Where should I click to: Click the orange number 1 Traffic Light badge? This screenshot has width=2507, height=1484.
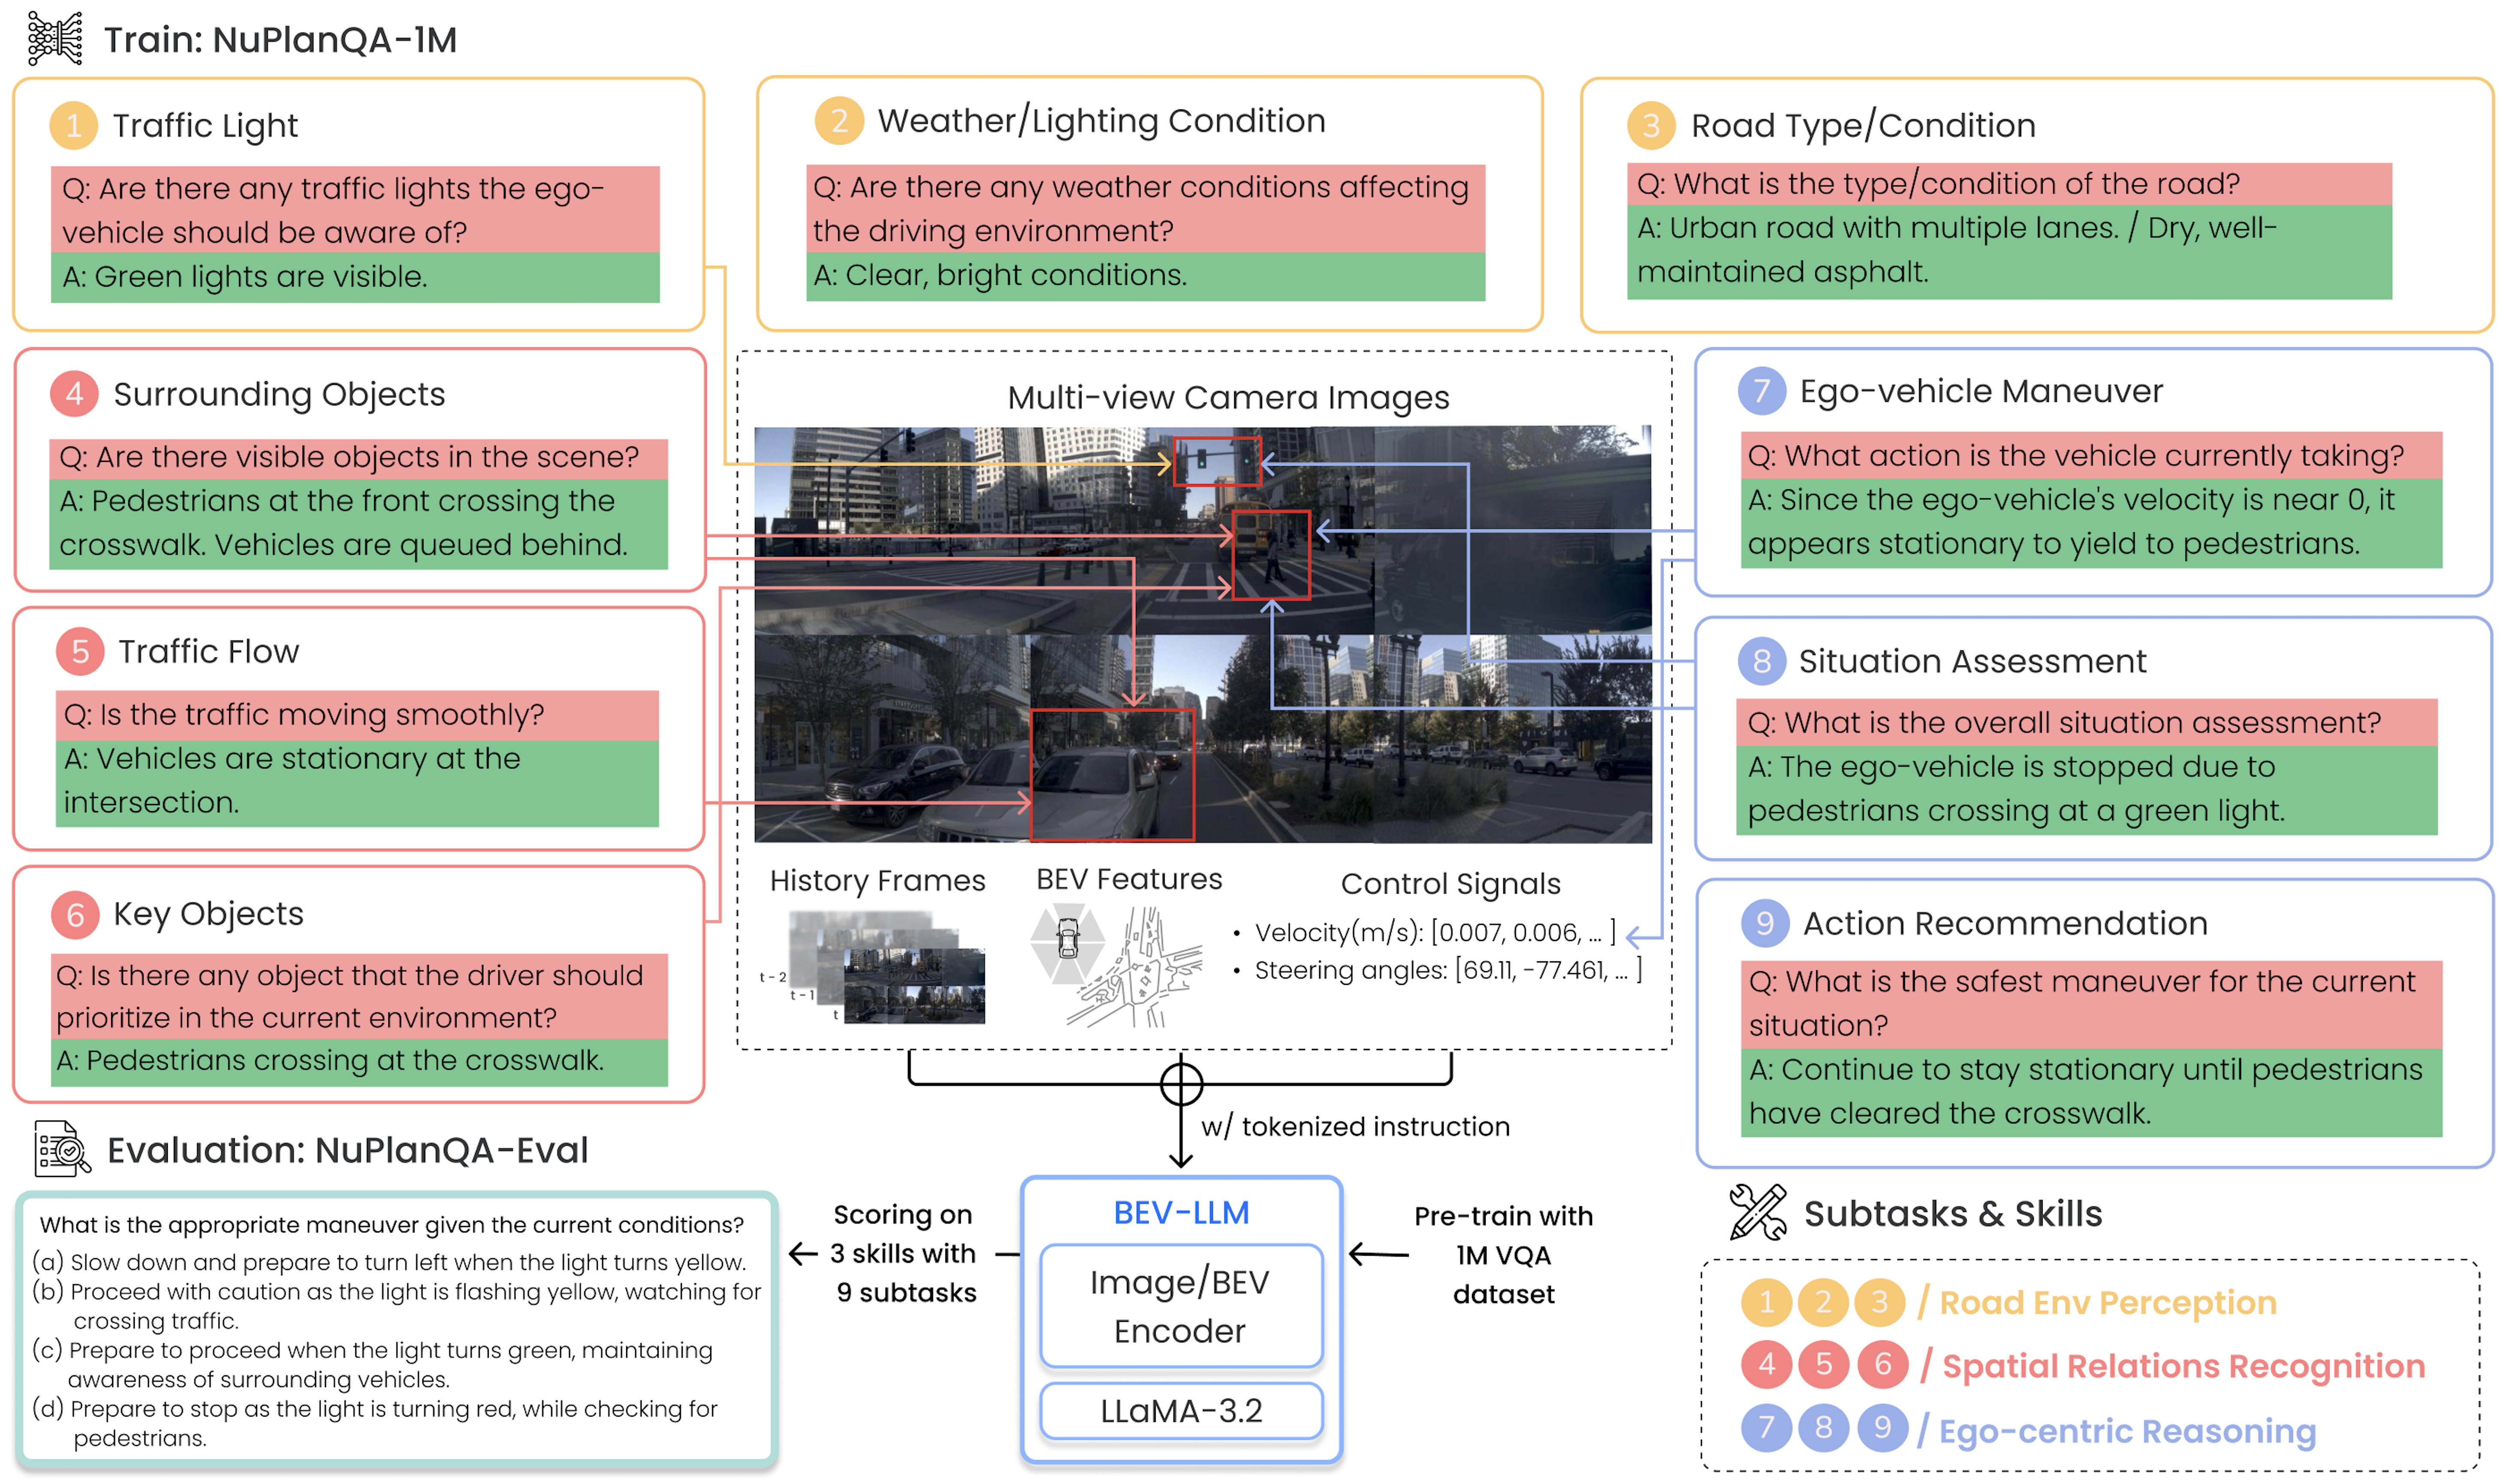(73, 126)
